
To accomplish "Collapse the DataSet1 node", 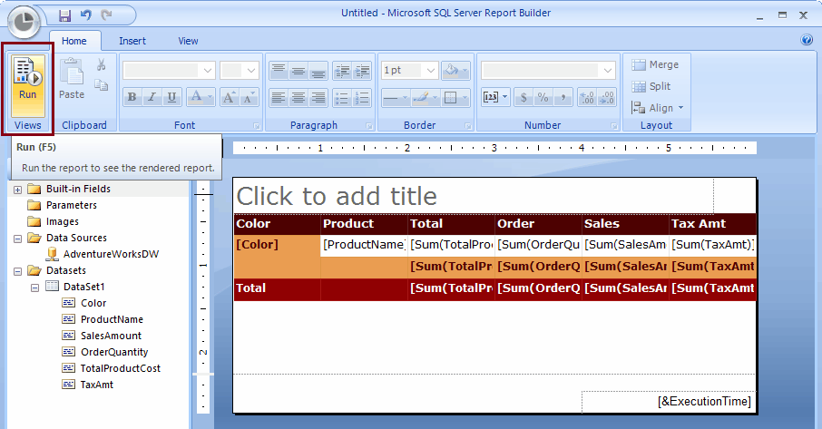I will [34, 288].
